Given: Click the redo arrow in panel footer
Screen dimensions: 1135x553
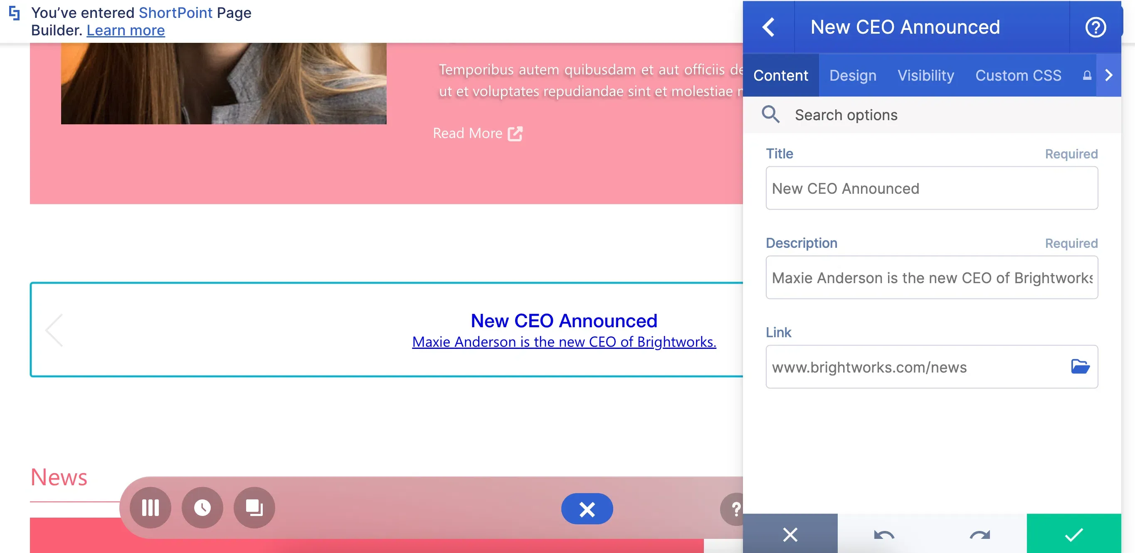Looking at the screenshot, I should [980, 535].
